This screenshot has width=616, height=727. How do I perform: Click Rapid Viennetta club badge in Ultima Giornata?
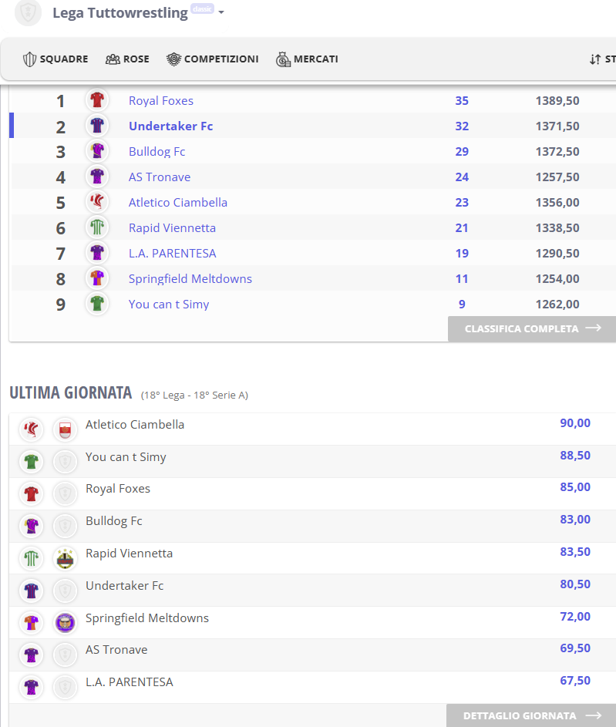pyautogui.click(x=65, y=558)
